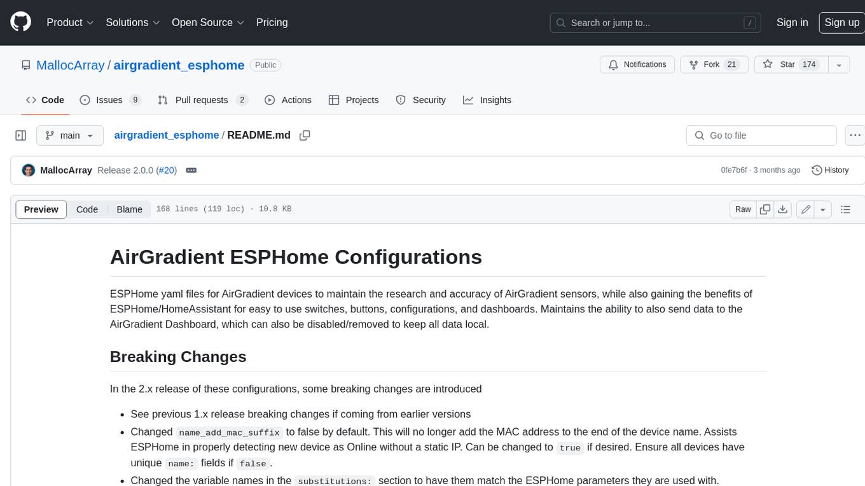The height and width of the screenshot is (486, 865).
Task: Expand the file tree side panel
Action: tap(20, 135)
